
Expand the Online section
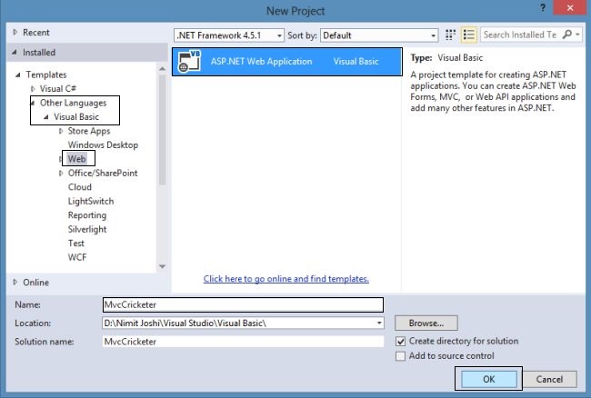(x=15, y=282)
